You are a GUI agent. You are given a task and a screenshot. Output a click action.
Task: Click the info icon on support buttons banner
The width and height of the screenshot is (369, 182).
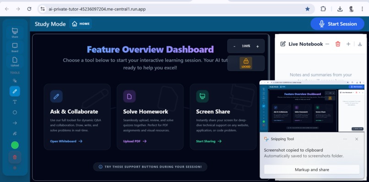100,167
